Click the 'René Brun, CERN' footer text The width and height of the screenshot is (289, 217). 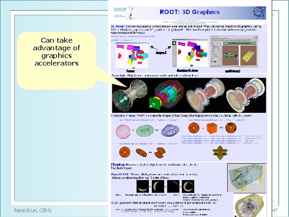(x=33, y=210)
